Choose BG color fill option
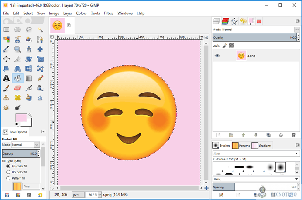Image resolution: width=302 pixels, height=200 pixels. click(8, 172)
